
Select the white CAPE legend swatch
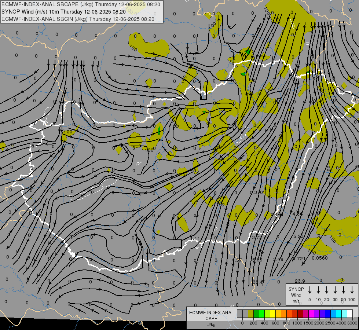pyautogui.click(x=350, y=313)
